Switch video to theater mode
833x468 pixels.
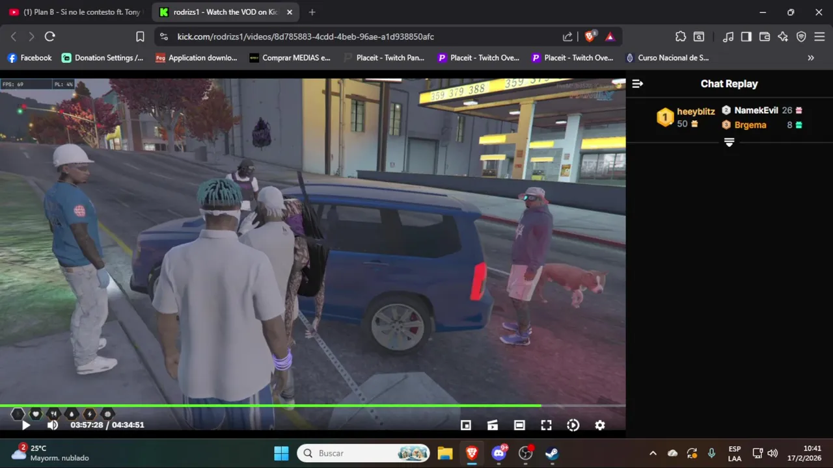click(519, 425)
